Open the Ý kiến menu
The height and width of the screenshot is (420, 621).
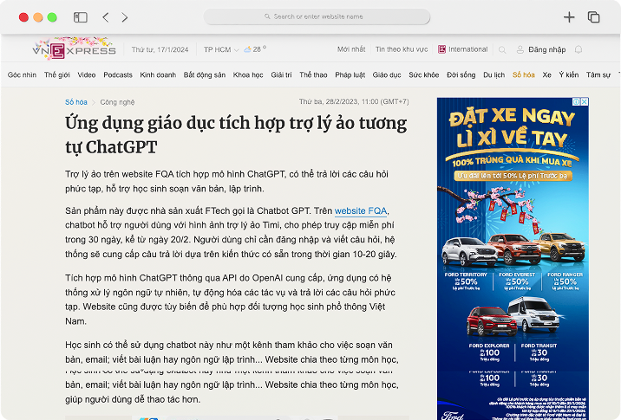[x=569, y=74]
